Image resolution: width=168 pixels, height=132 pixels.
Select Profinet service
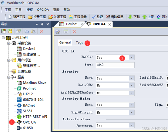(x=26, y=89)
